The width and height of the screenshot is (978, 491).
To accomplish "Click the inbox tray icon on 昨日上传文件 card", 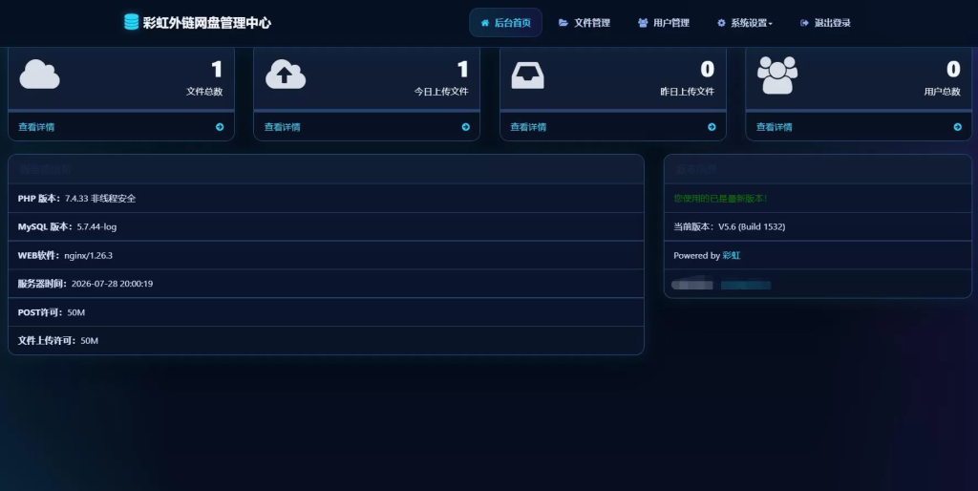I will [x=527, y=75].
